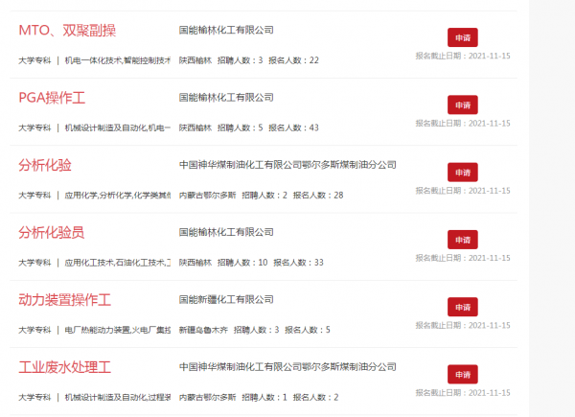Open the 工业废水处理工 job title
The width and height of the screenshot is (575, 417).
(64, 367)
